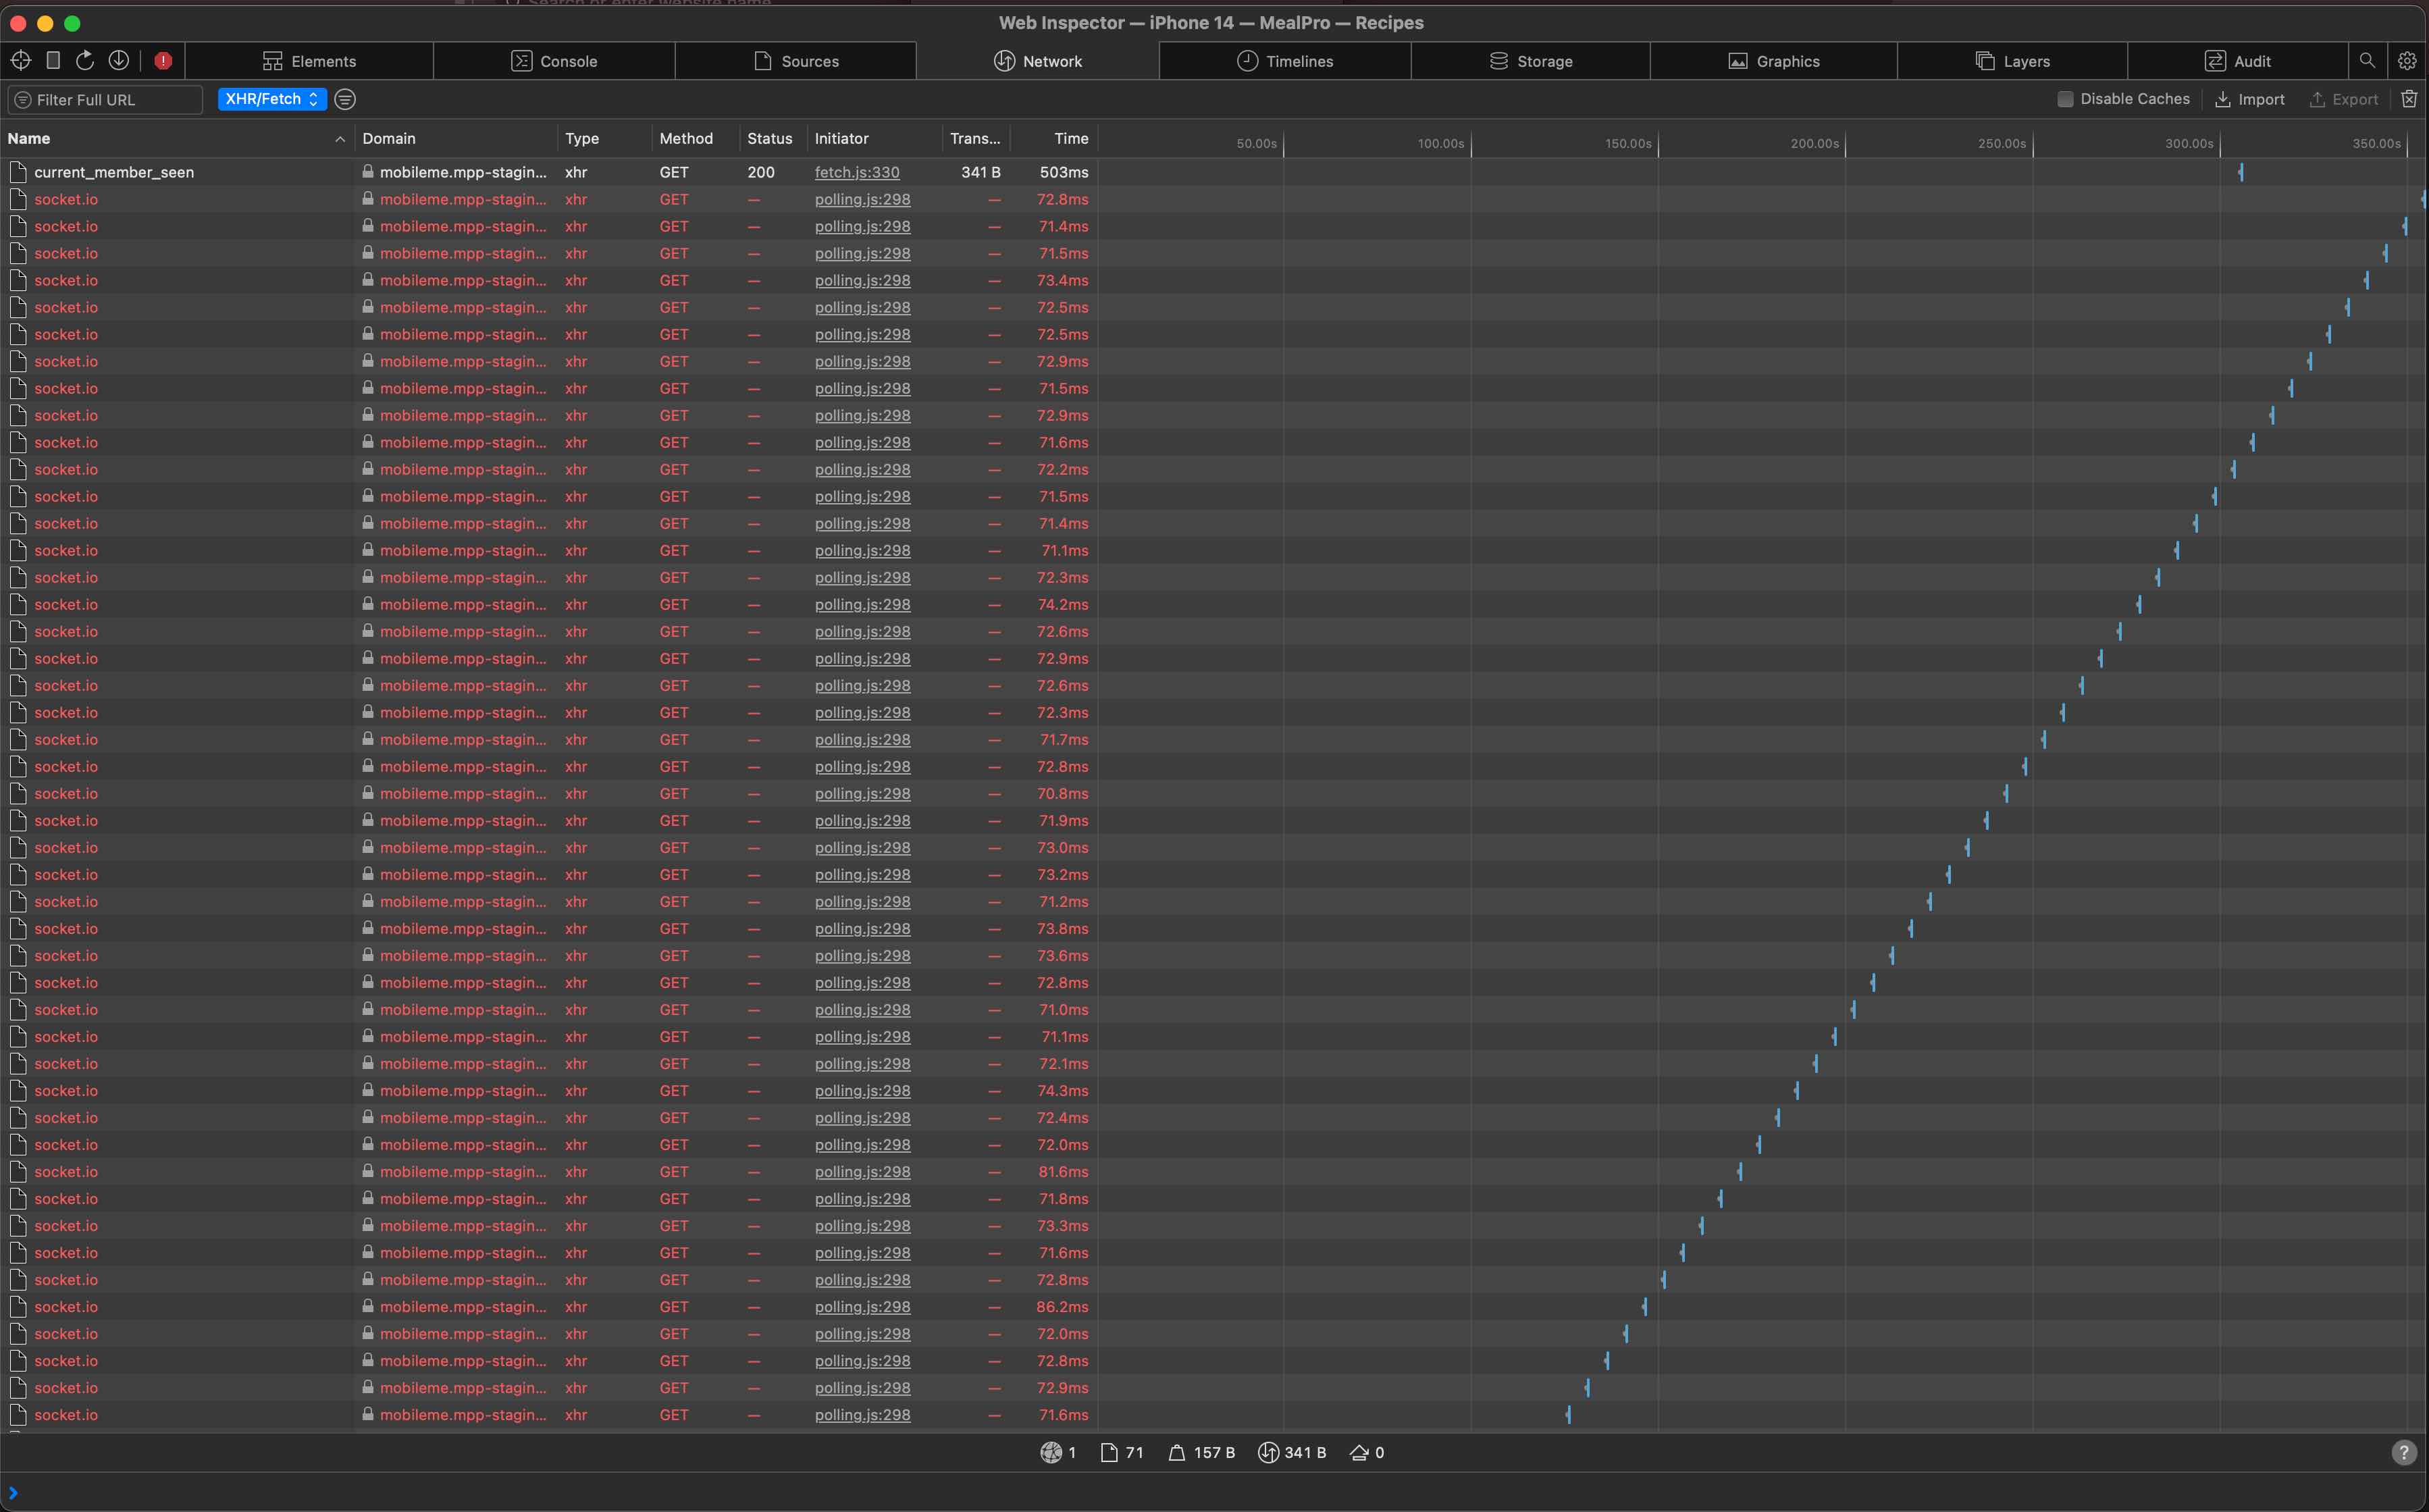The image size is (2429, 1512).
Task: Click the lock icon in current_member_seen domain
Action: click(368, 171)
